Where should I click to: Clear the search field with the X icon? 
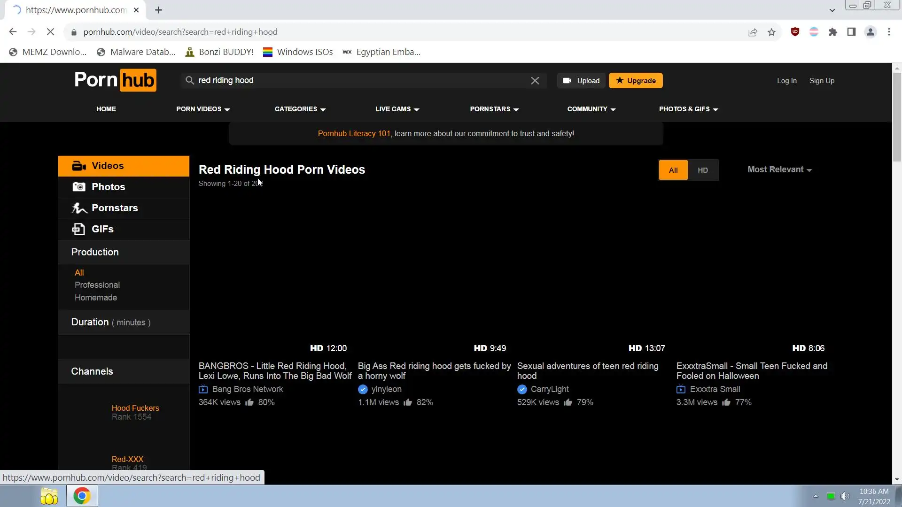[535, 81]
